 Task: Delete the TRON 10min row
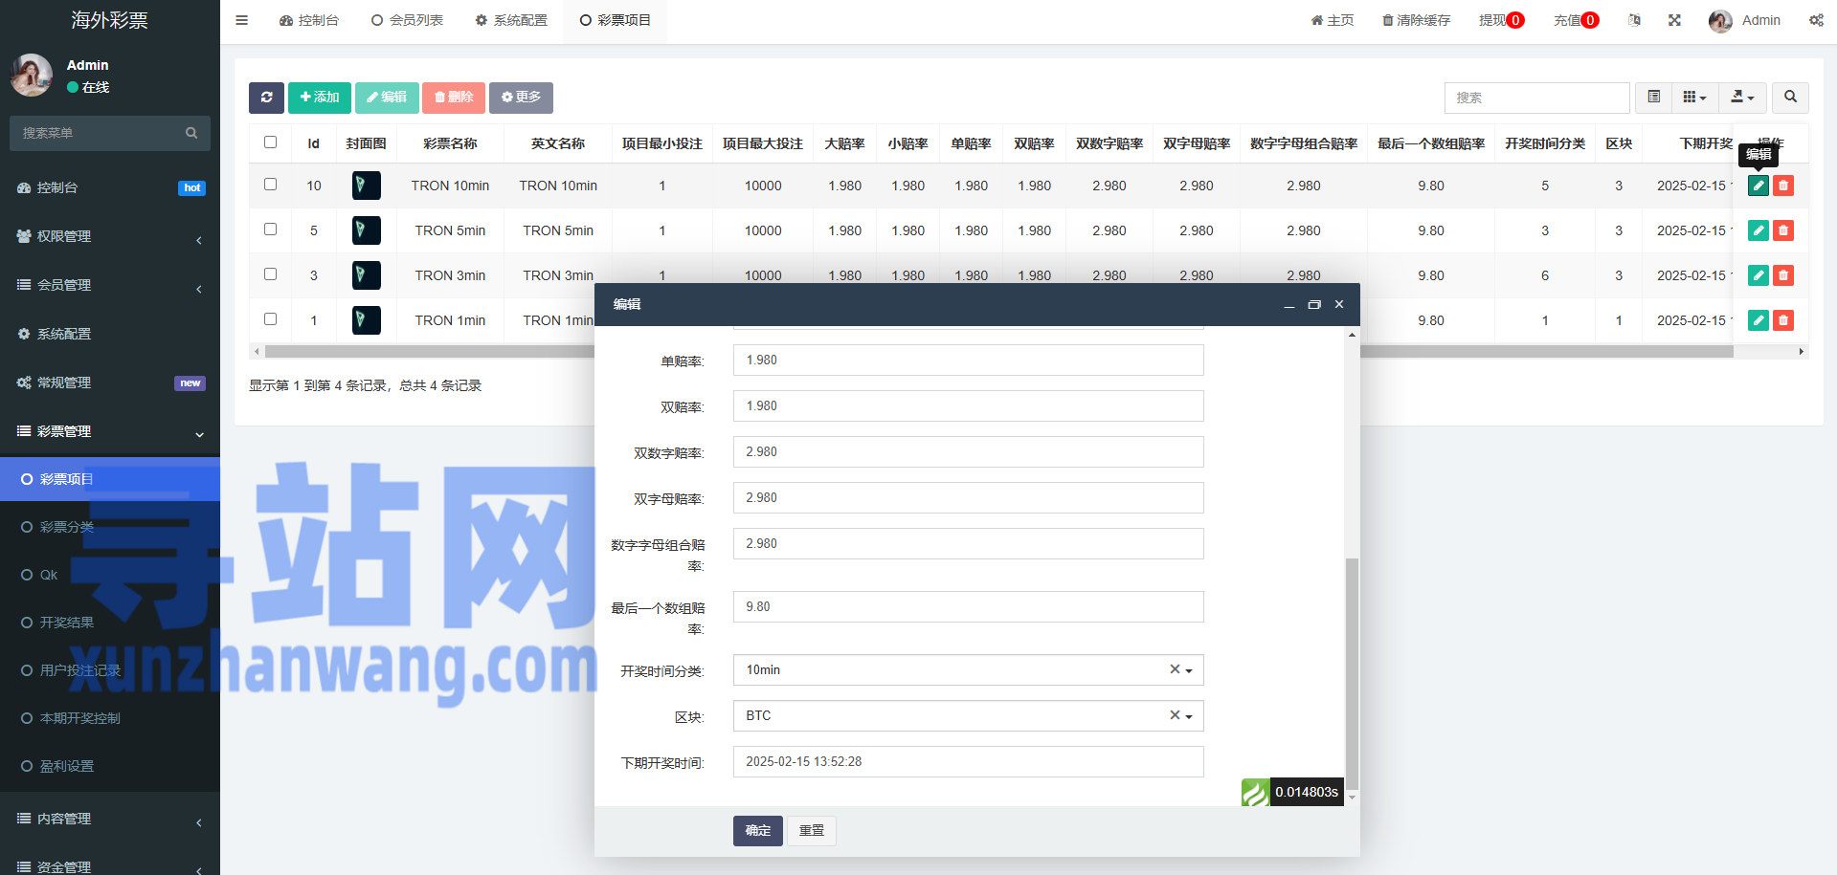[x=1783, y=186]
